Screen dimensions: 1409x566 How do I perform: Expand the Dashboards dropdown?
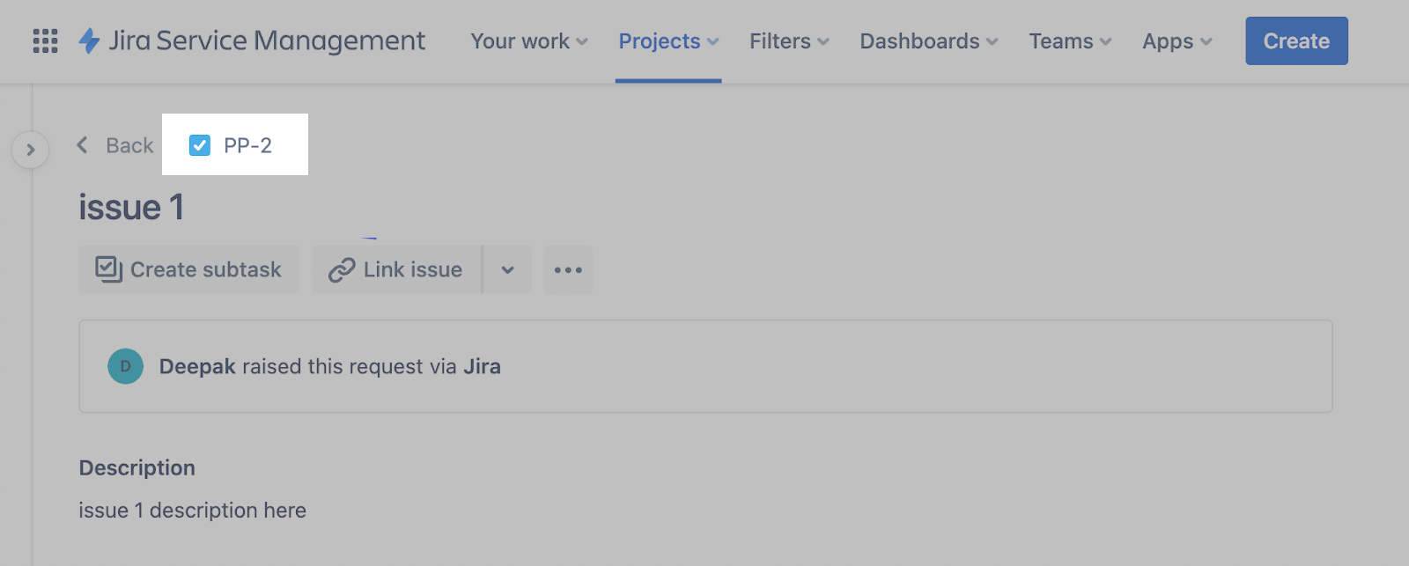tap(929, 41)
